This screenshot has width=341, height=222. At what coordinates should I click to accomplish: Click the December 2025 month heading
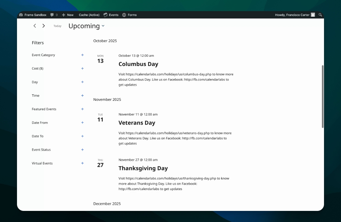tap(107, 203)
